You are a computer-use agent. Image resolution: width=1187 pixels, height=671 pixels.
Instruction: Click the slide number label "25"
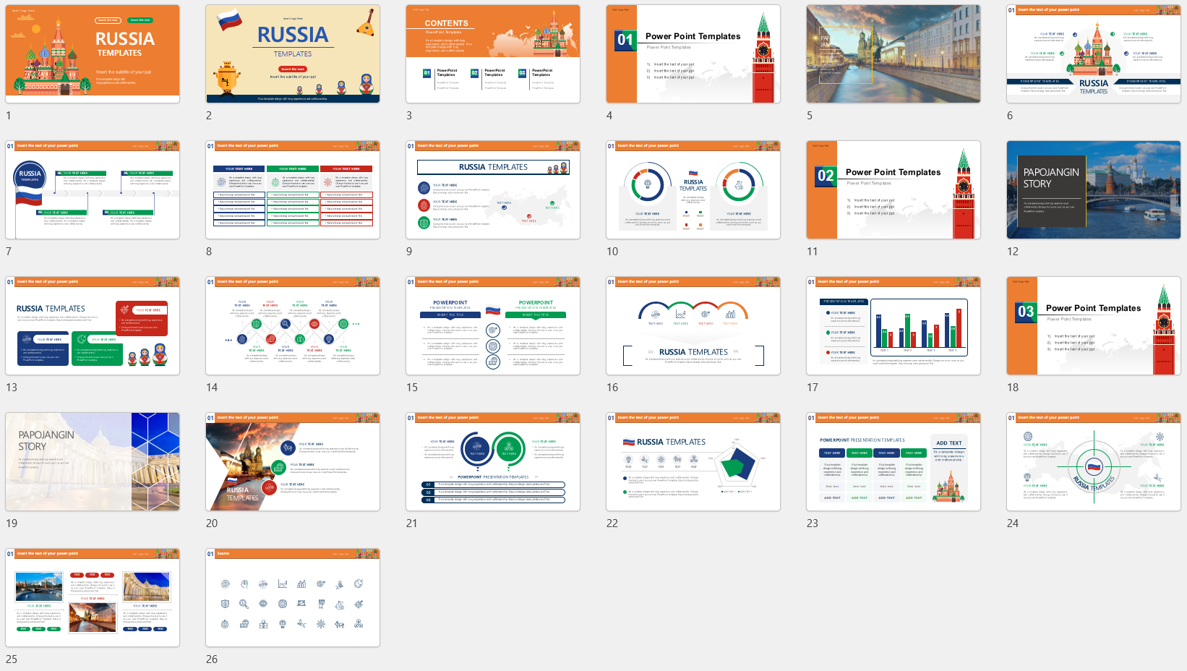pyautogui.click(x=12, y=659)
